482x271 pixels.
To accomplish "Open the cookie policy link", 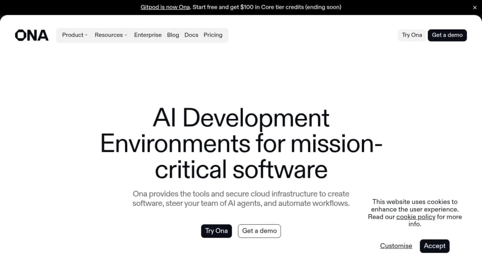I will point(416,217).
